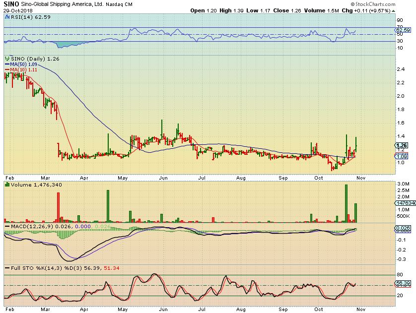Click the MACD(12,26,9) 0.026 indicator label
The image size is (416, 313).
coord(41,227)
